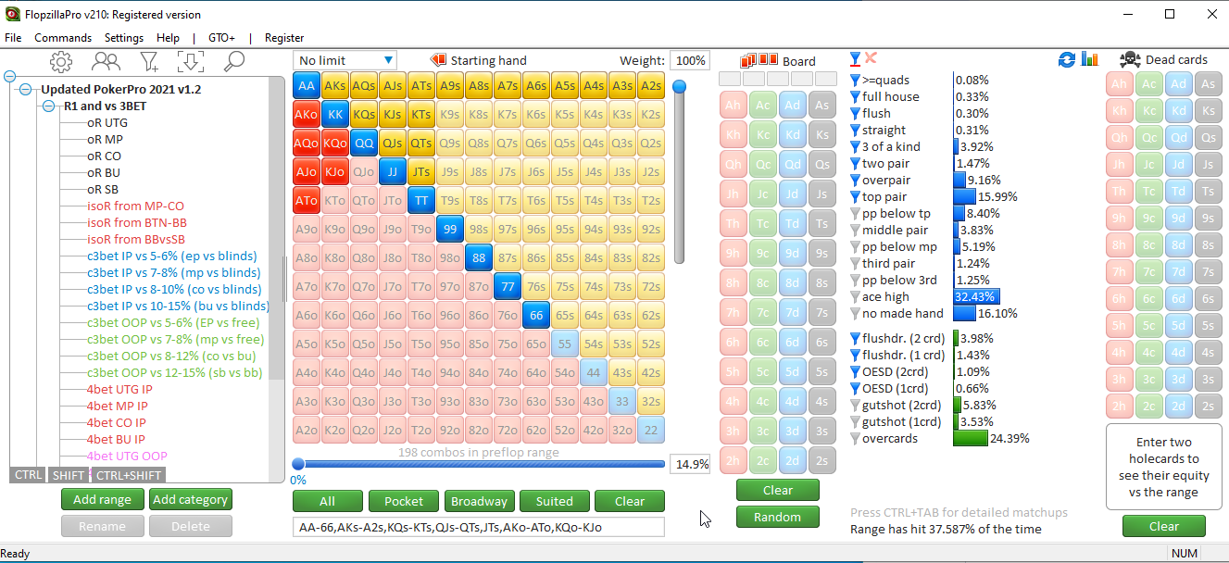Click the vertical weight slider handle
Image resolution: width=1229 pixels, height=563 pixels.
tap(680, 86)
